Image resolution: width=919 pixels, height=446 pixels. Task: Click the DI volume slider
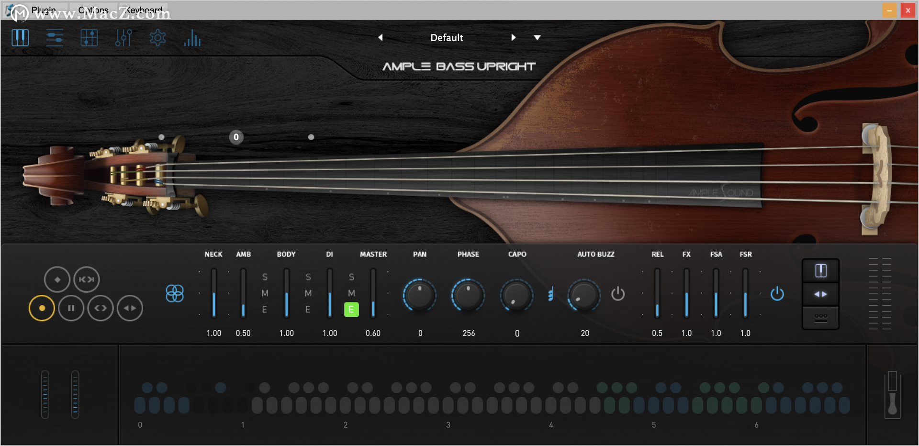point(330,293)
